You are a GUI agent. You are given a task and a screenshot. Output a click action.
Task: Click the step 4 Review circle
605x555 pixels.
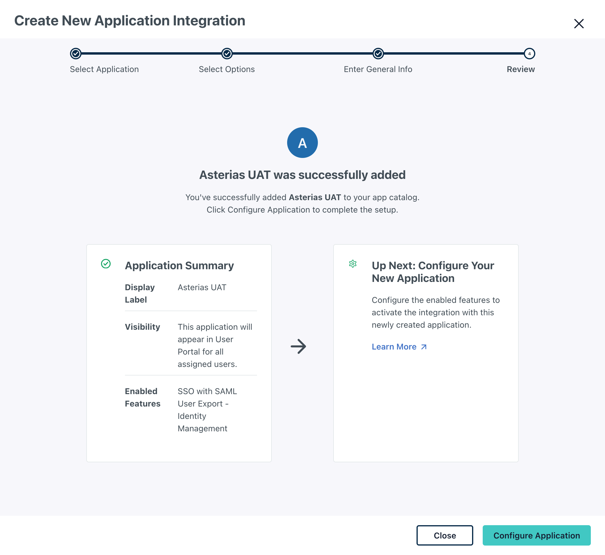pos(529,53)
